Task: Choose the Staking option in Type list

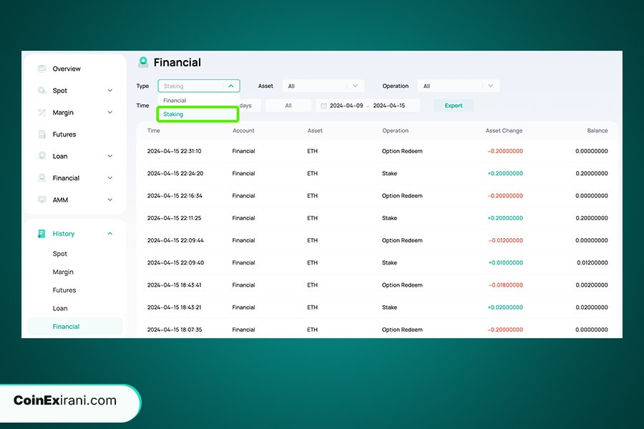Action: pos(198,114)
